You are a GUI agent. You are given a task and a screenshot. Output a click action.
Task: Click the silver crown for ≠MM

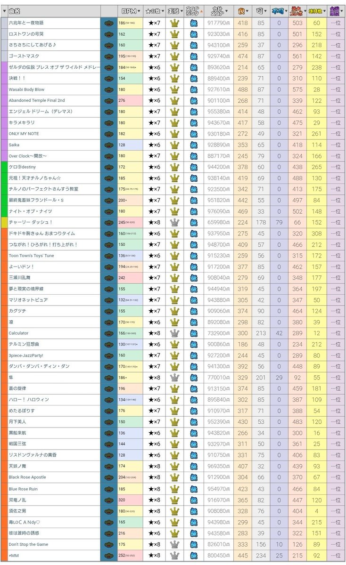[174, 555]
